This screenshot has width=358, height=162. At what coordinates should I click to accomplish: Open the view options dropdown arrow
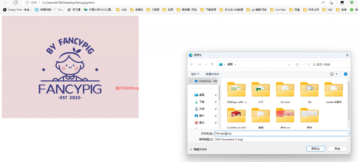point(337,74)
